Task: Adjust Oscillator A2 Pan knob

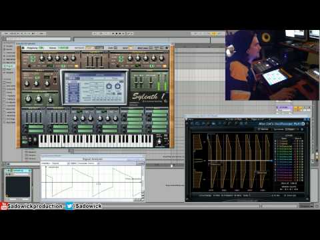Action: click(161, 59)
